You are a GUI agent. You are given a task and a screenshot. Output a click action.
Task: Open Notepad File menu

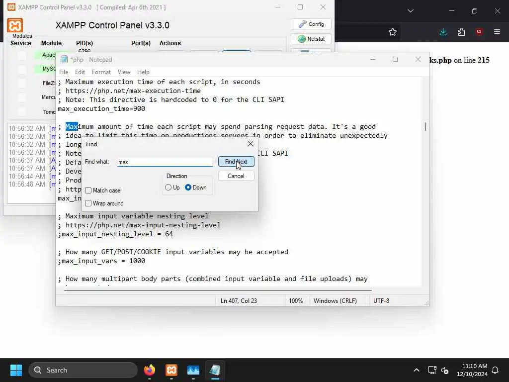[64, 72]
